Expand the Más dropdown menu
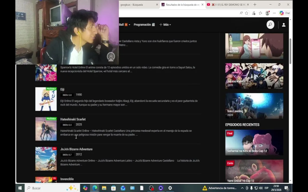Screen dimensions: 308x192 pyautogui.click(x=165, y=25)
